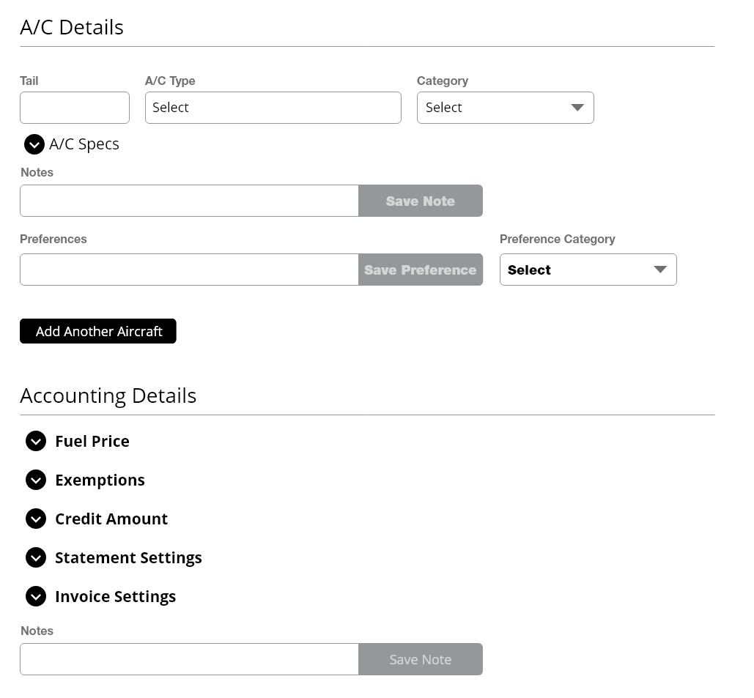Expand the A/C Specs chevron icon
Image resolution: width=754 pixels, height=698 pixels.
click(34, 144)
